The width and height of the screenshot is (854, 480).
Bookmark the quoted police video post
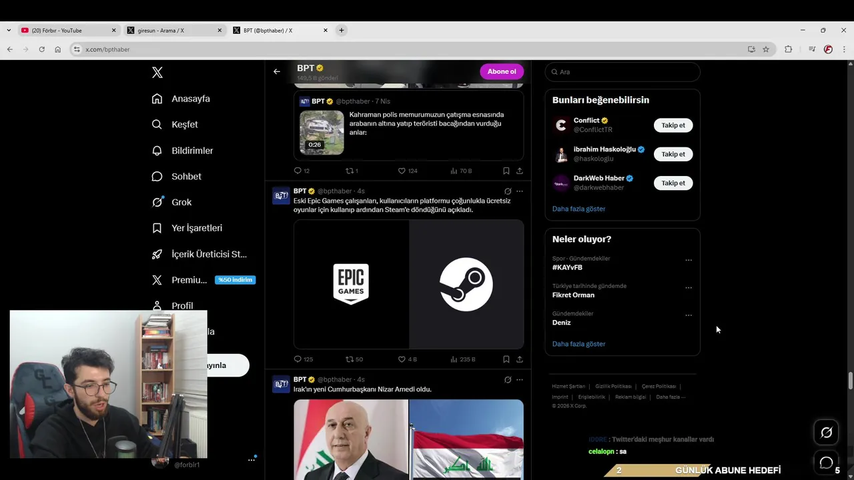point(506,171)
